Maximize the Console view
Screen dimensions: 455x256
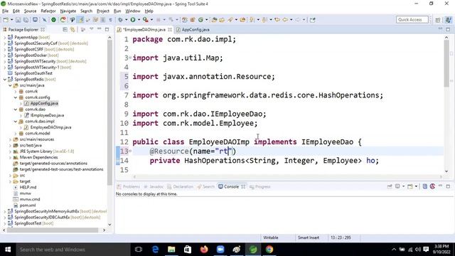click(x=448, y=186)
